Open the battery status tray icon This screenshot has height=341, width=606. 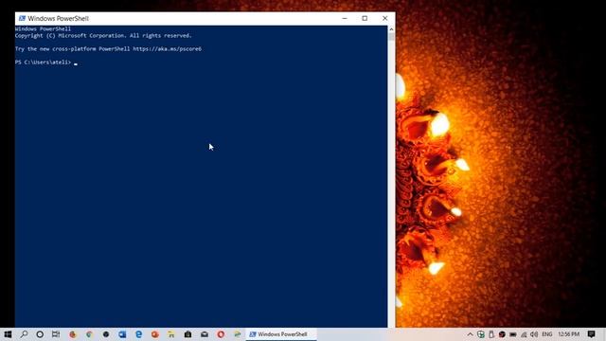click(513, 334)
